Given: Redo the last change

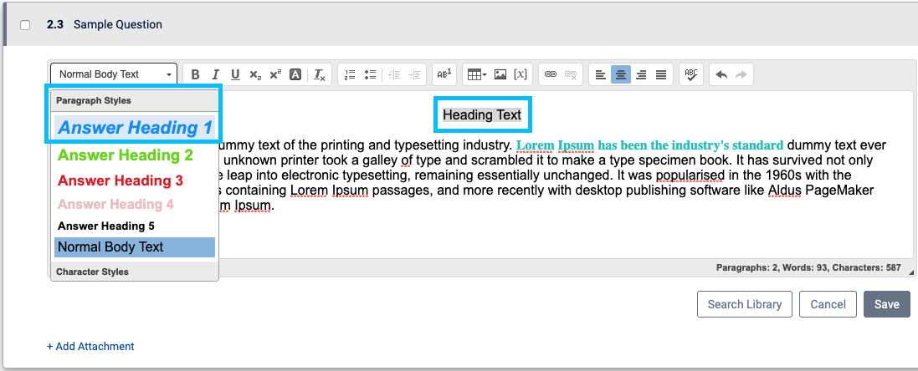Looking at the screenshot, I should point(741,74).
